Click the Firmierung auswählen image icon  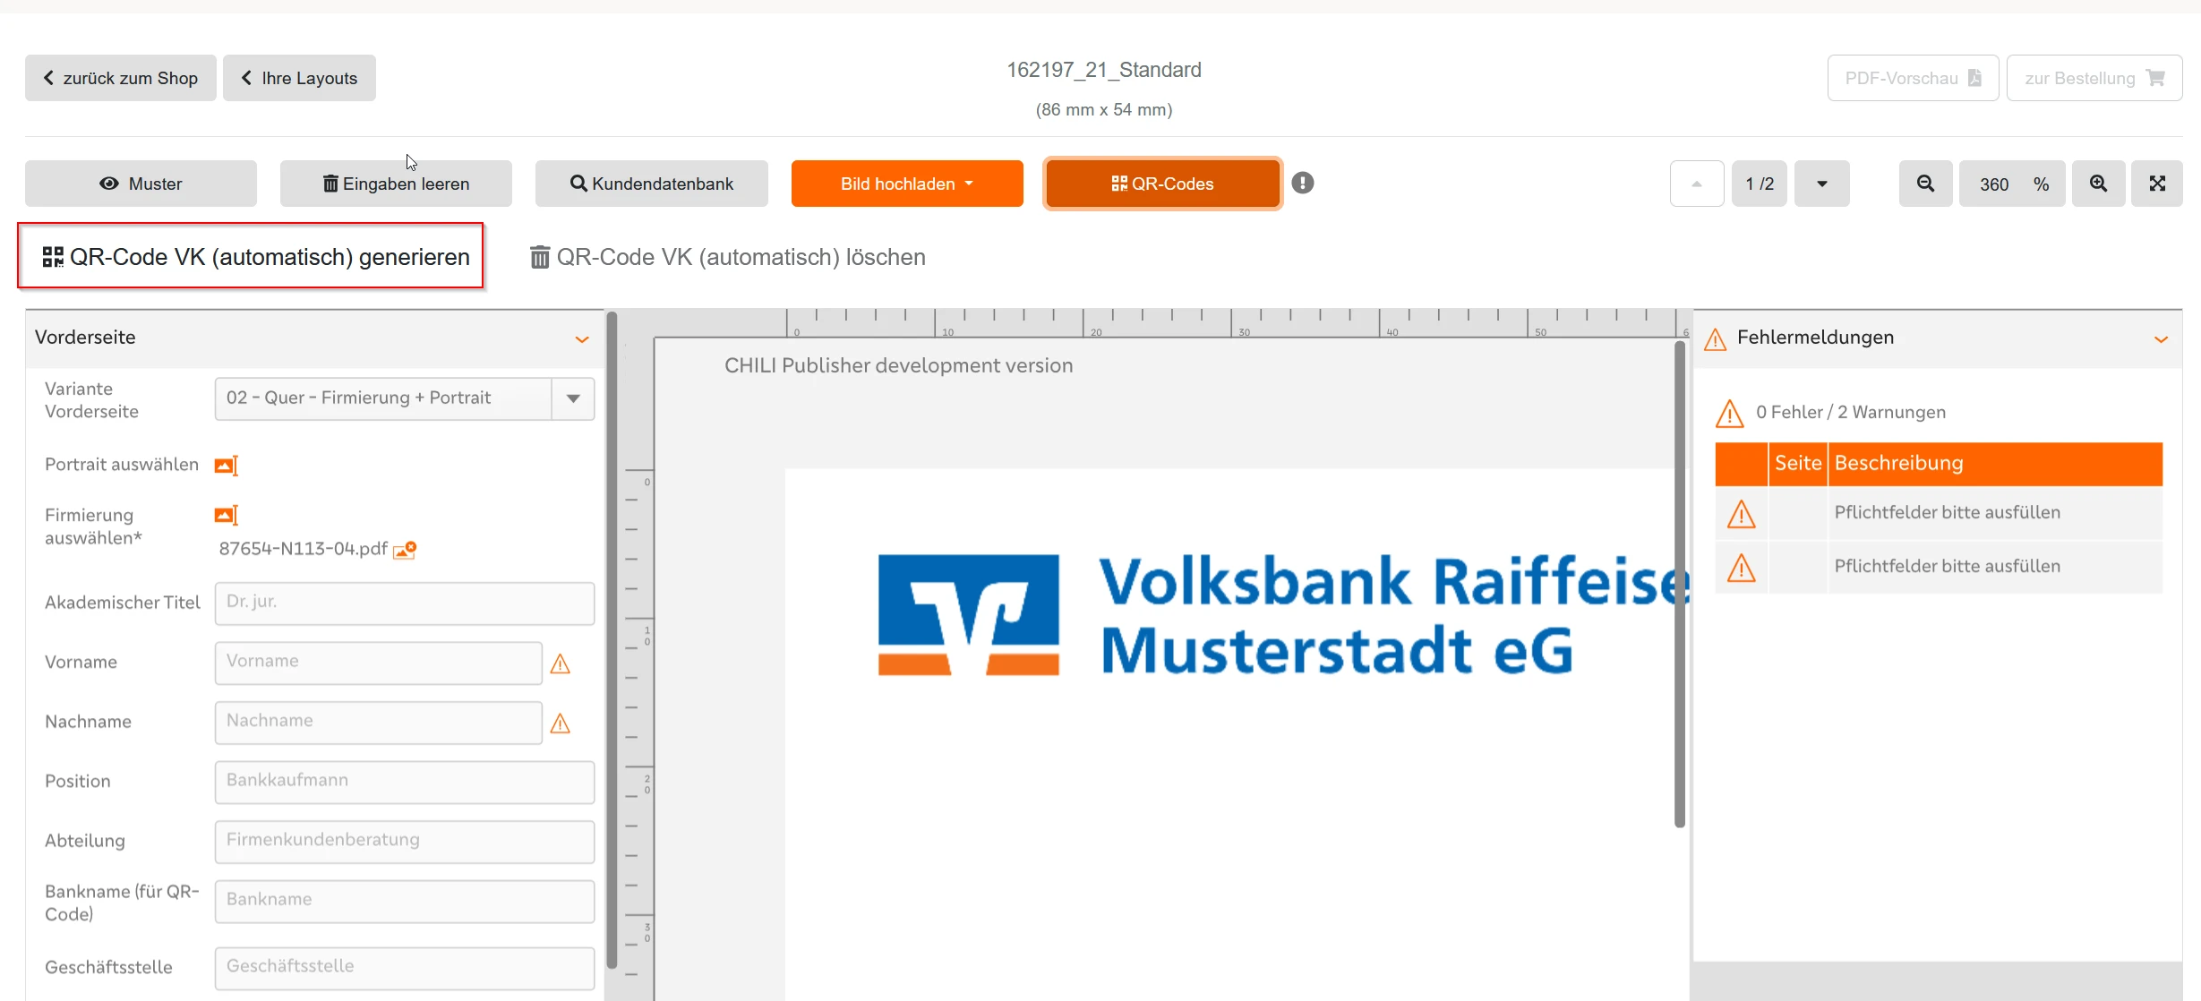coord(226,516)
